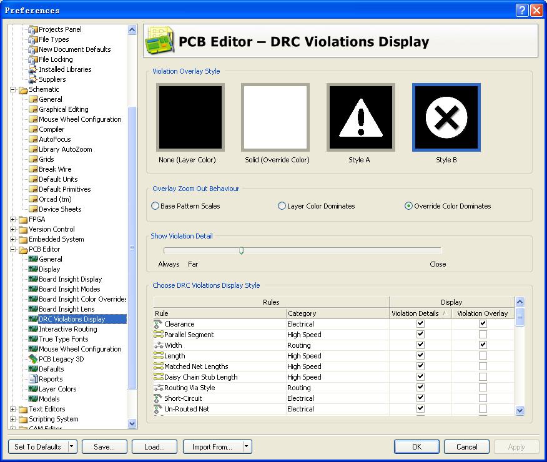
Task: Enable Violation Overlay for Parallel Segment
Action: (x=483, y=335)
